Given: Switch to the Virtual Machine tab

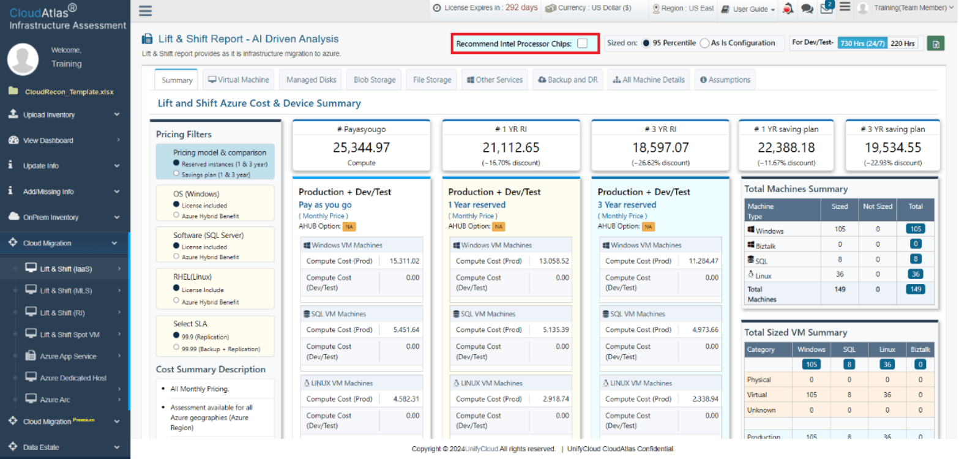Looking at the screenshot, I should pyautogui.click(x=239, y=80).
